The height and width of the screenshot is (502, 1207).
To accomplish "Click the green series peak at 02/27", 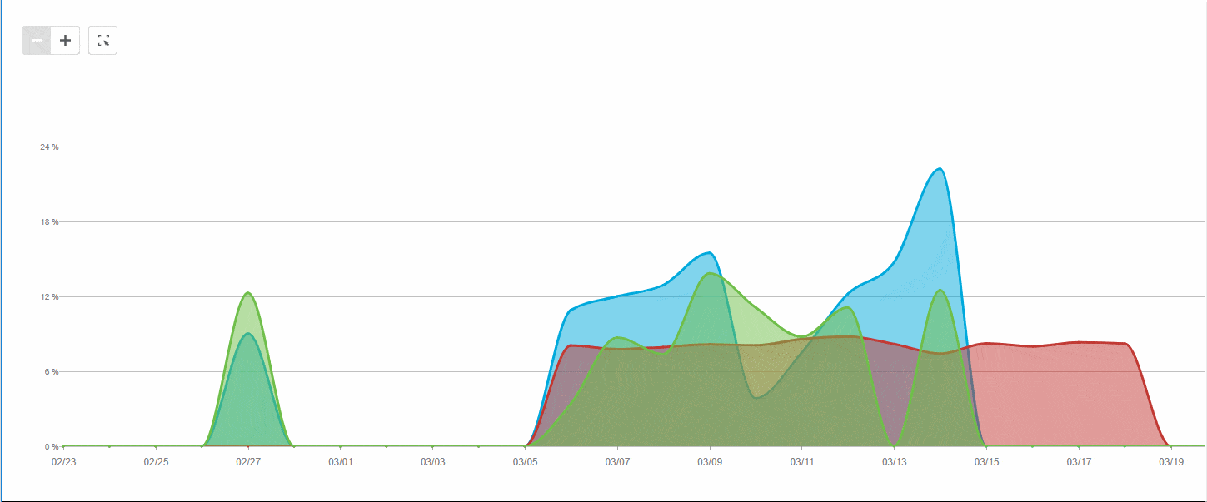I will coord(247,293).
